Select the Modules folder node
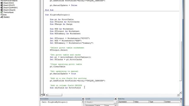 tap(4, 15)
